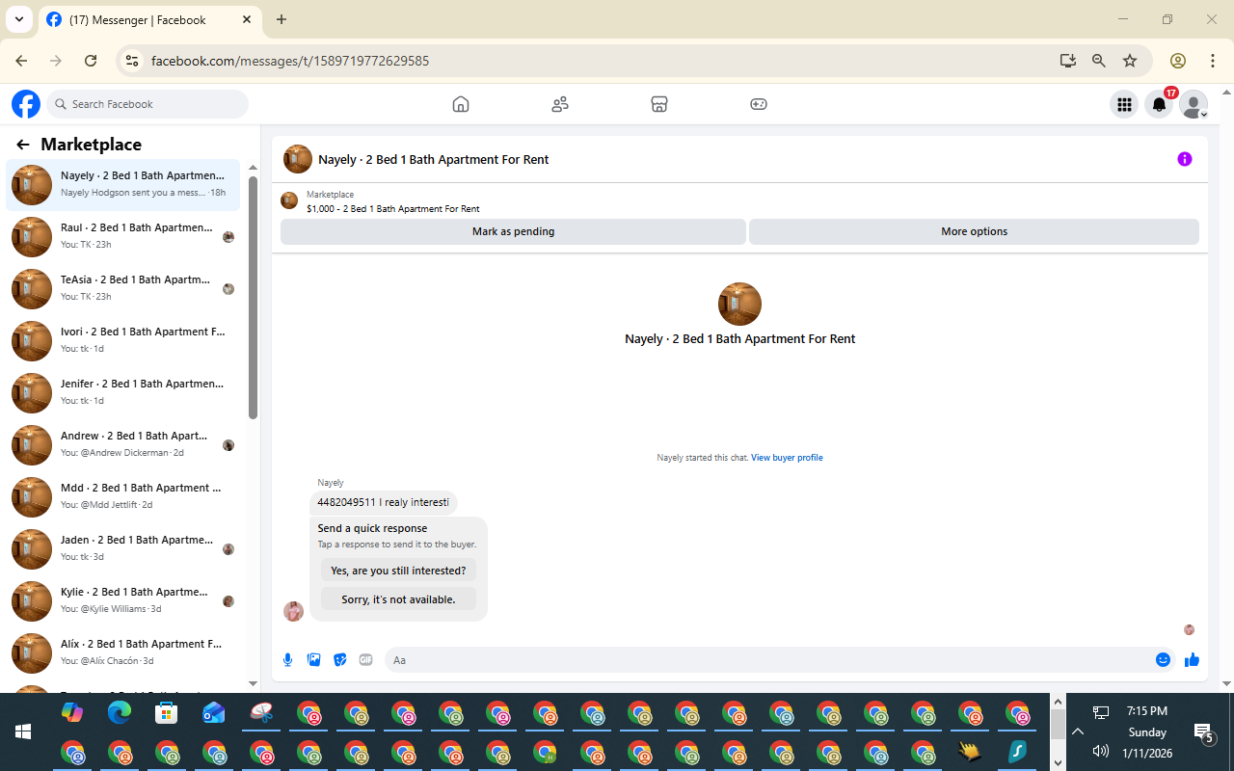Click Nayely's avatar beside the quick responses

click(293, 611)
